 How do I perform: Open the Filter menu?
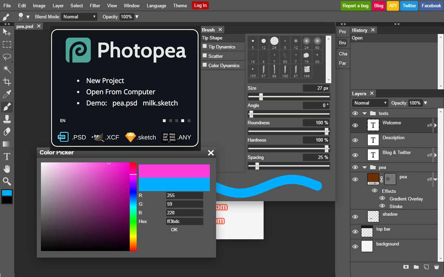click(x=95, y=6)
